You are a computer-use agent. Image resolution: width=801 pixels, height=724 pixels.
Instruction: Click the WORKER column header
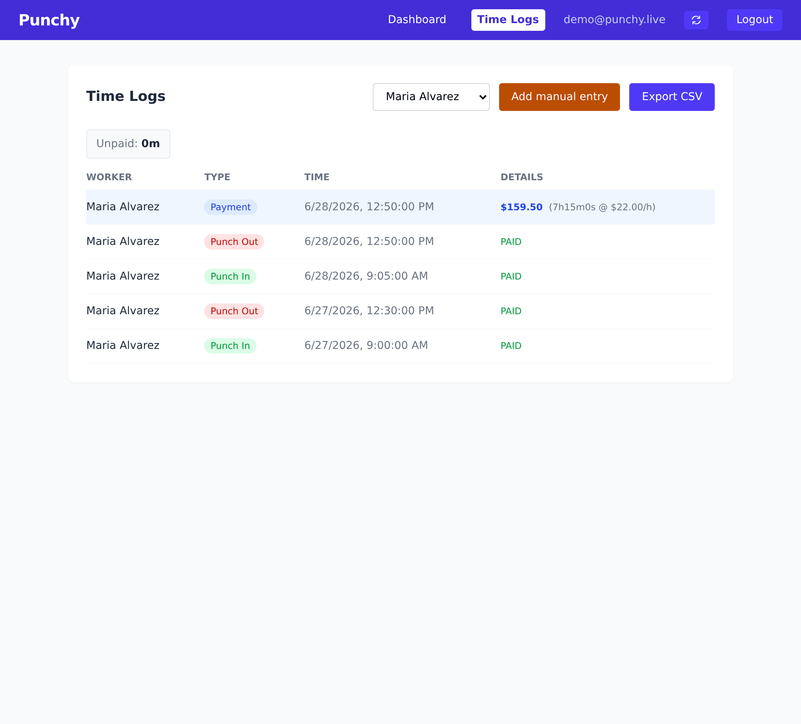pos(109,177)
